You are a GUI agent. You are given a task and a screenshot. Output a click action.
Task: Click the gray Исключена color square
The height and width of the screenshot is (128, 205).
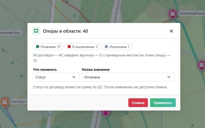[106, 47]
